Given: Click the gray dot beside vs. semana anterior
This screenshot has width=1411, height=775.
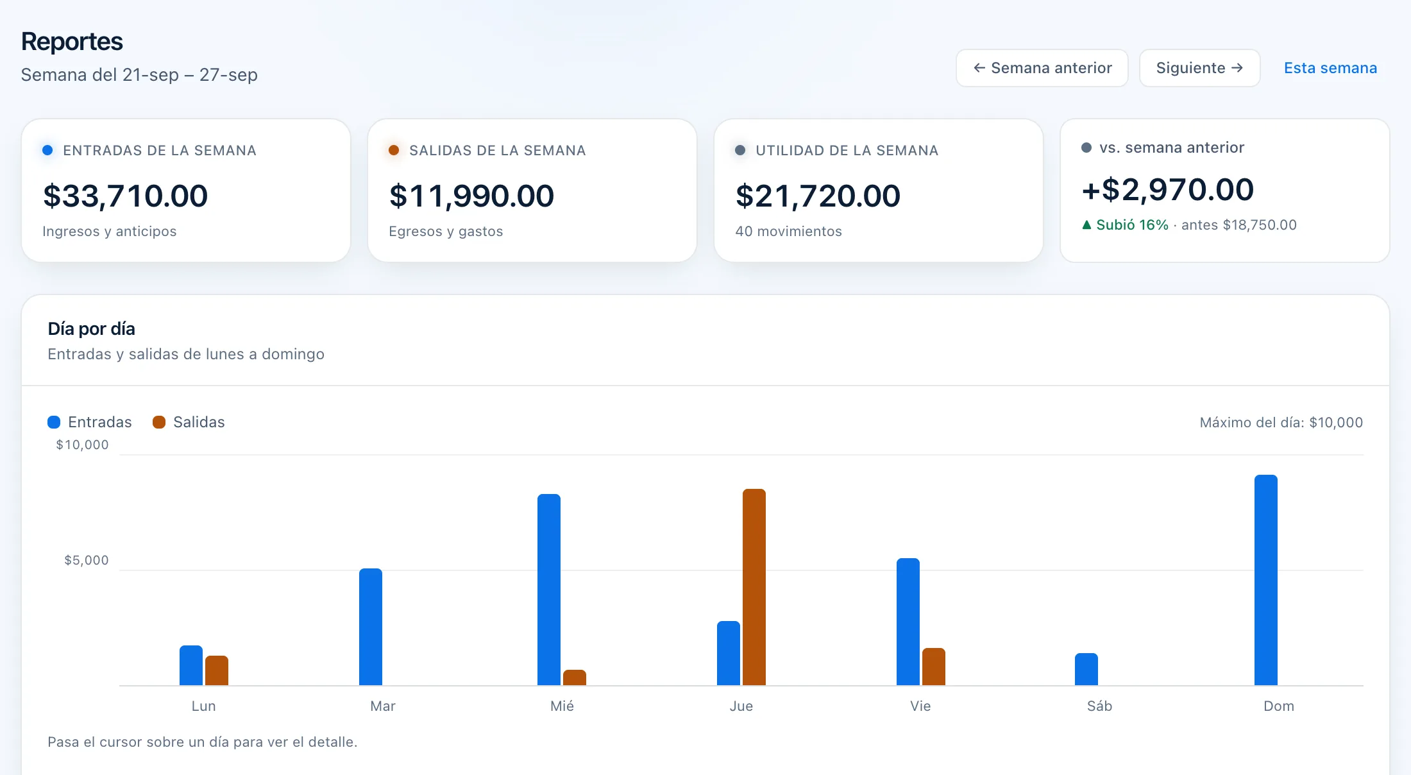Looking at the screenshot, I should click(x=1086, y=148).
